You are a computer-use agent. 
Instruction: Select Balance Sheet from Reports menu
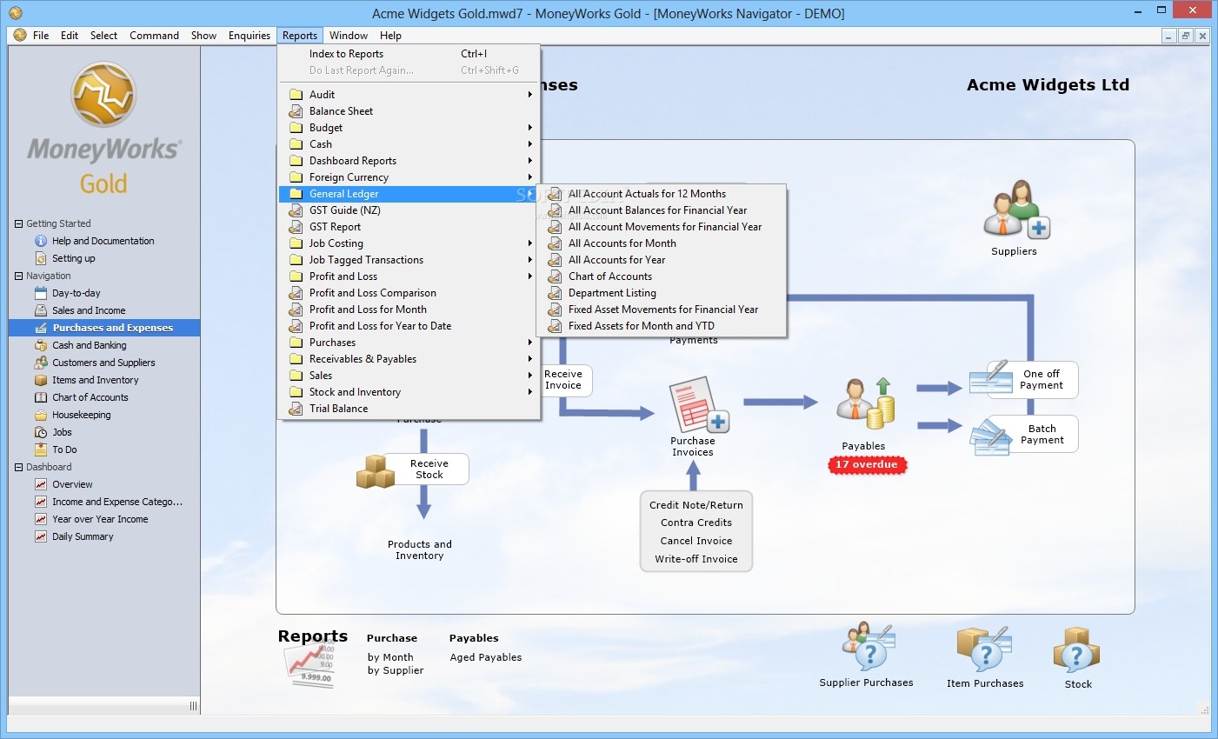tap(409, 111)
